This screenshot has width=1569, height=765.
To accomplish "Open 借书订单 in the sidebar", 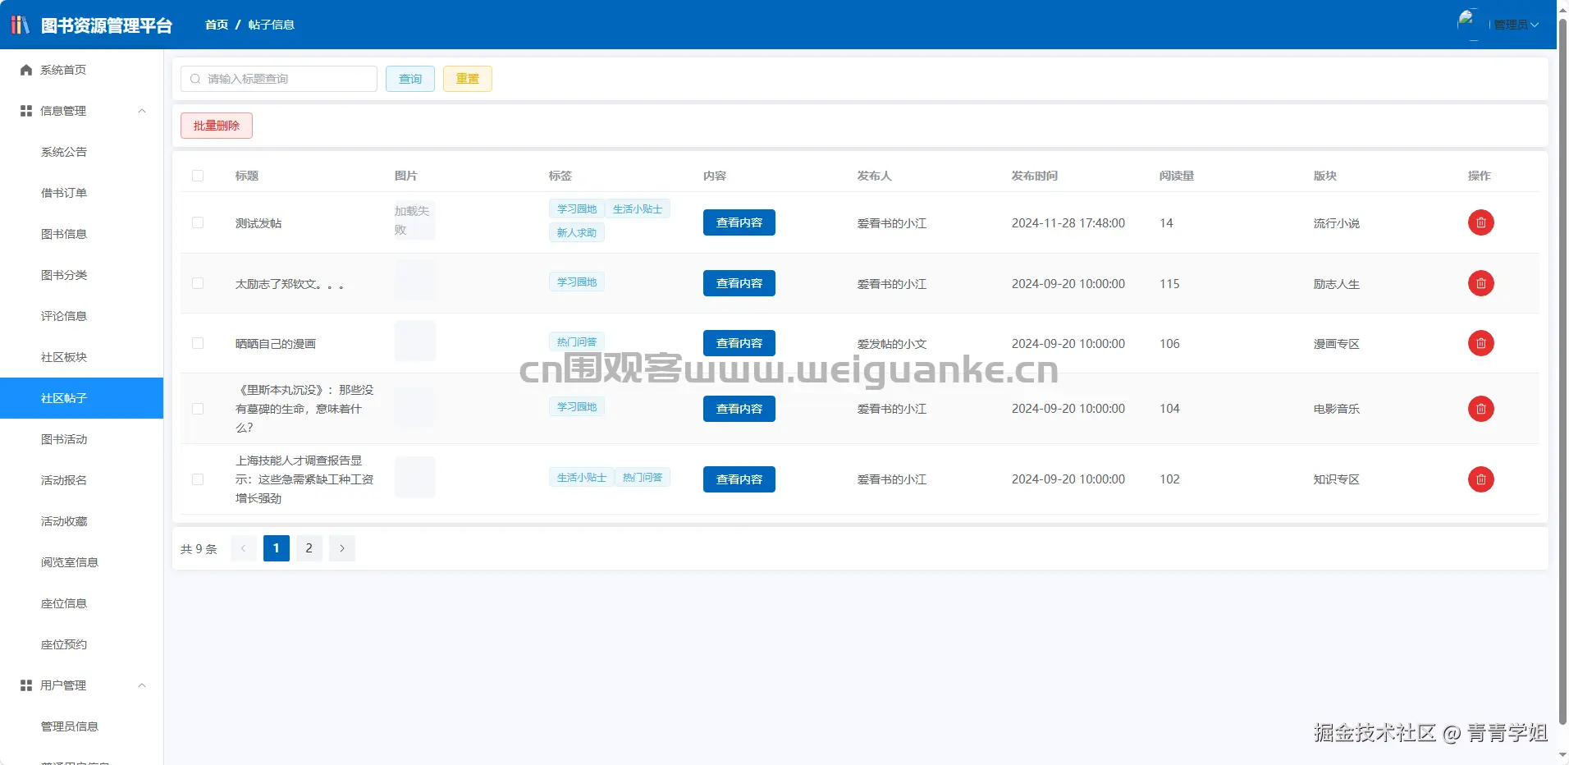I will (82, 193).
